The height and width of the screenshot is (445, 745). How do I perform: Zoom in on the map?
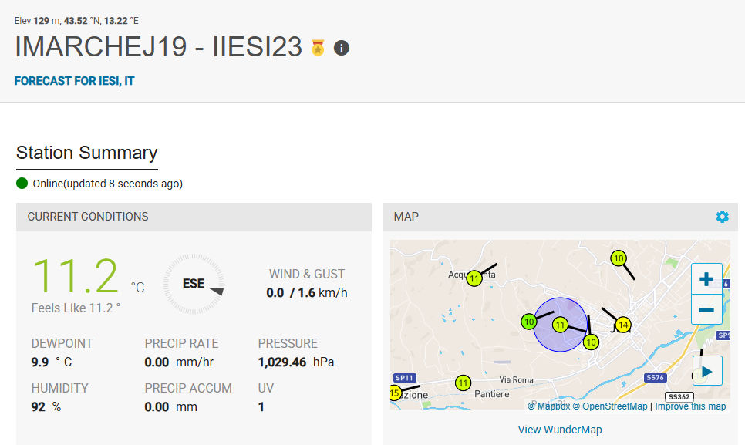(706, 279)
